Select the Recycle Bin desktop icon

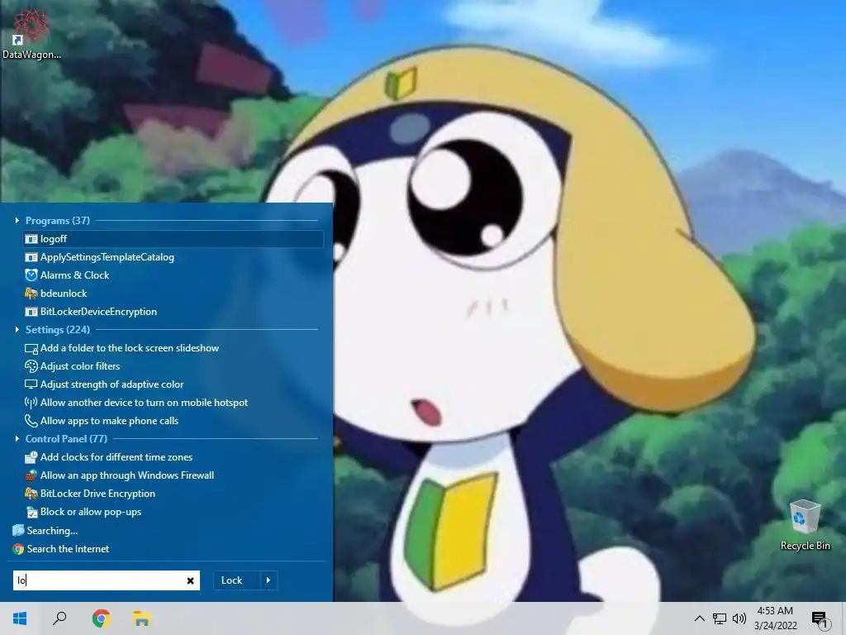click(x=805, y=525)
